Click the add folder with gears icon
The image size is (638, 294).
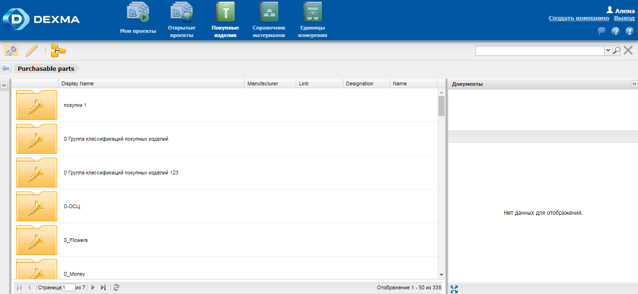click(11, 50)
